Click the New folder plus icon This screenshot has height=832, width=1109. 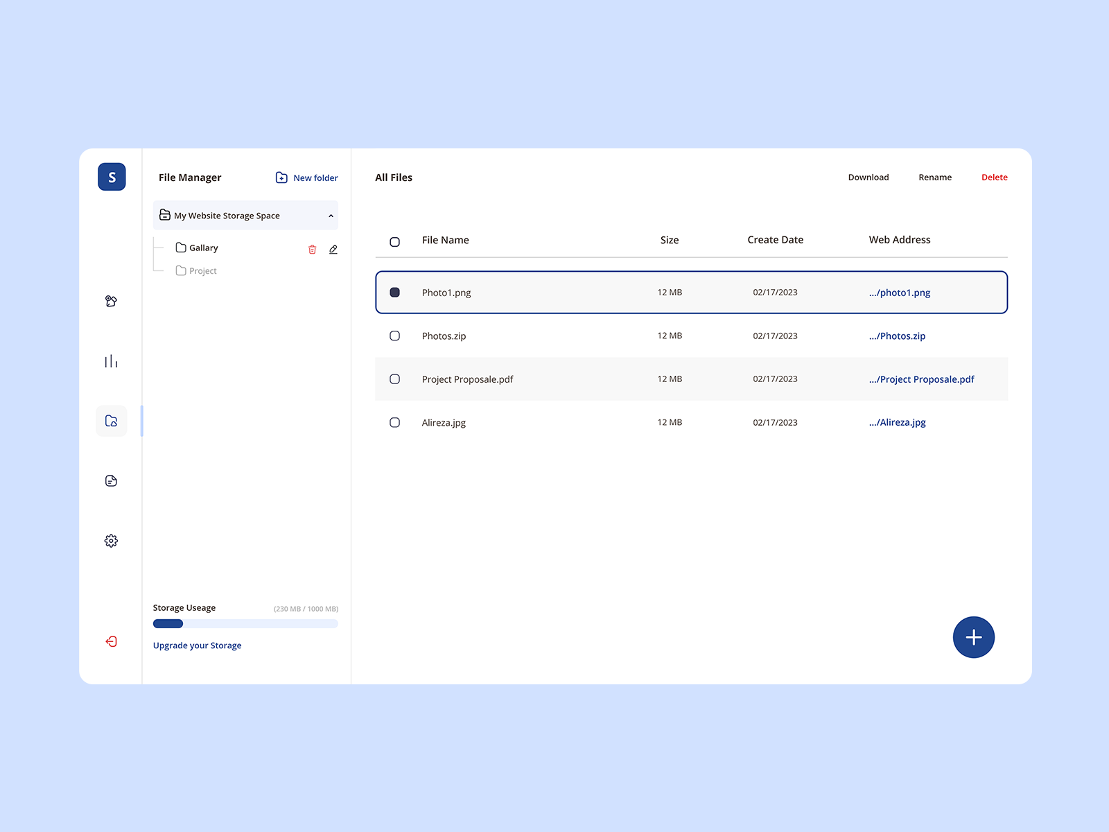pyautogui.click(x=281, y=177)
